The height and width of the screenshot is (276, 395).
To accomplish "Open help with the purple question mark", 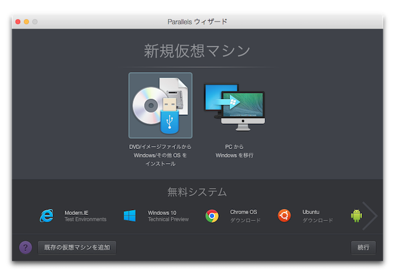I will pos(26,247).
